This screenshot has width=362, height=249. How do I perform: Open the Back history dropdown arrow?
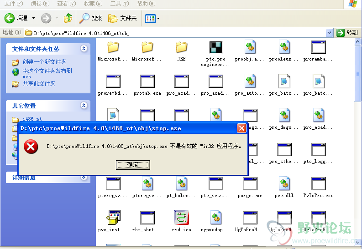click(33, 18)
